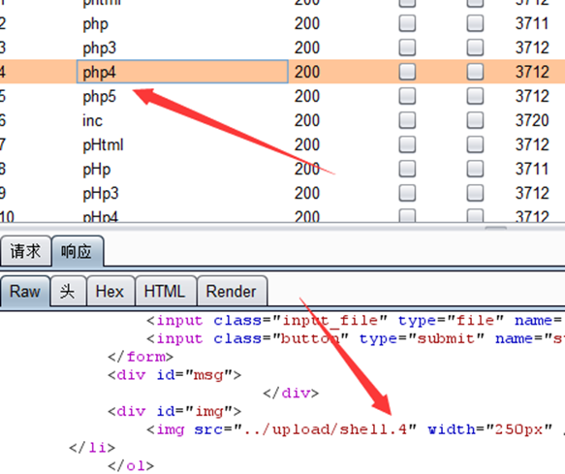Check right checkbox in the pHp row

(x=475, y=169)
